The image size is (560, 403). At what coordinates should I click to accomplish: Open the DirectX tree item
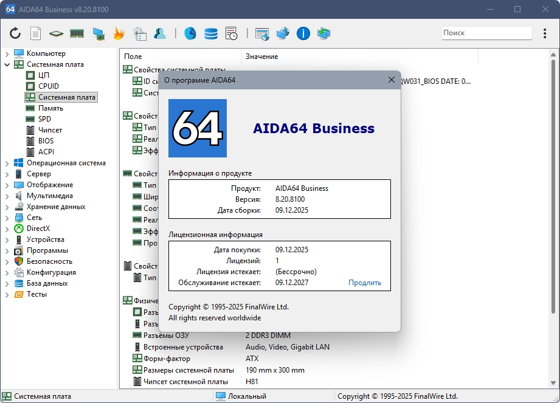click(38, 229)
